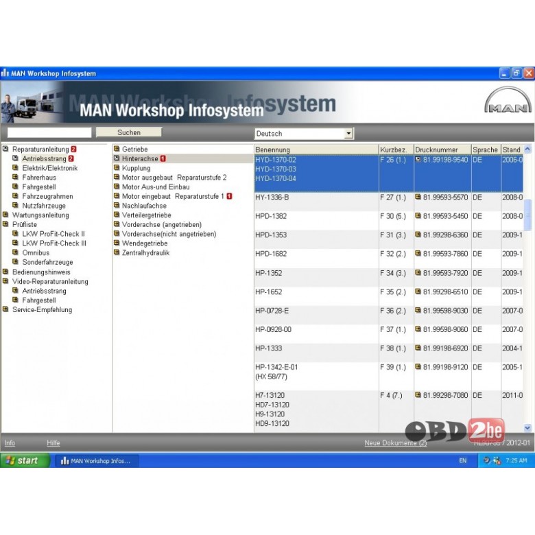Click the system tray volume icon
The width and height of the screenshot is (535, 535).
point(487,460)
